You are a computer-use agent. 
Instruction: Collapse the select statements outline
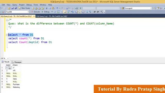(x=7, y=35)
